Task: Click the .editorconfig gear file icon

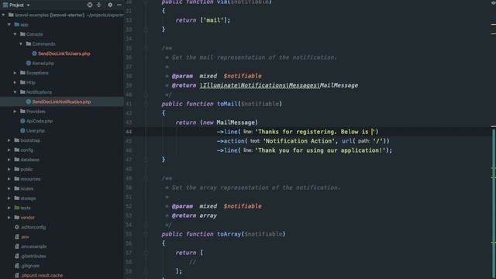Action: point(17,227)
